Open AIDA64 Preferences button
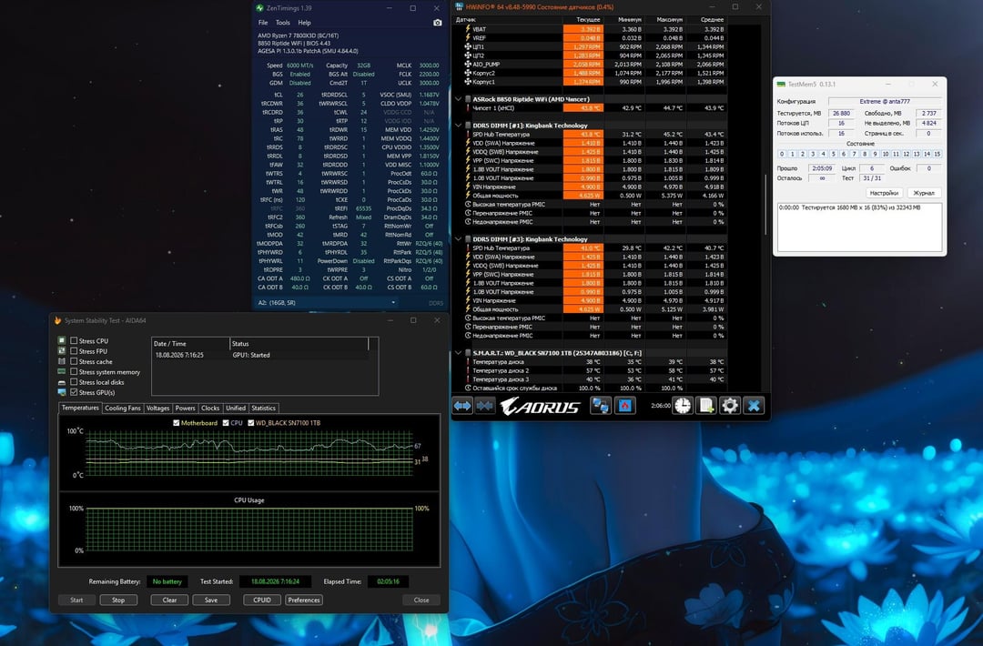Image resolution: width=983 pixels, height=646 pixels. (x=304, y=600)
